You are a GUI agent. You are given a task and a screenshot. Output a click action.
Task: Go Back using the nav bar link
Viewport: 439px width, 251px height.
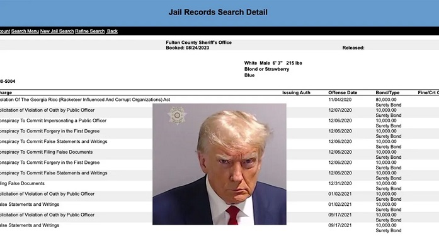(x=112, y=31)
